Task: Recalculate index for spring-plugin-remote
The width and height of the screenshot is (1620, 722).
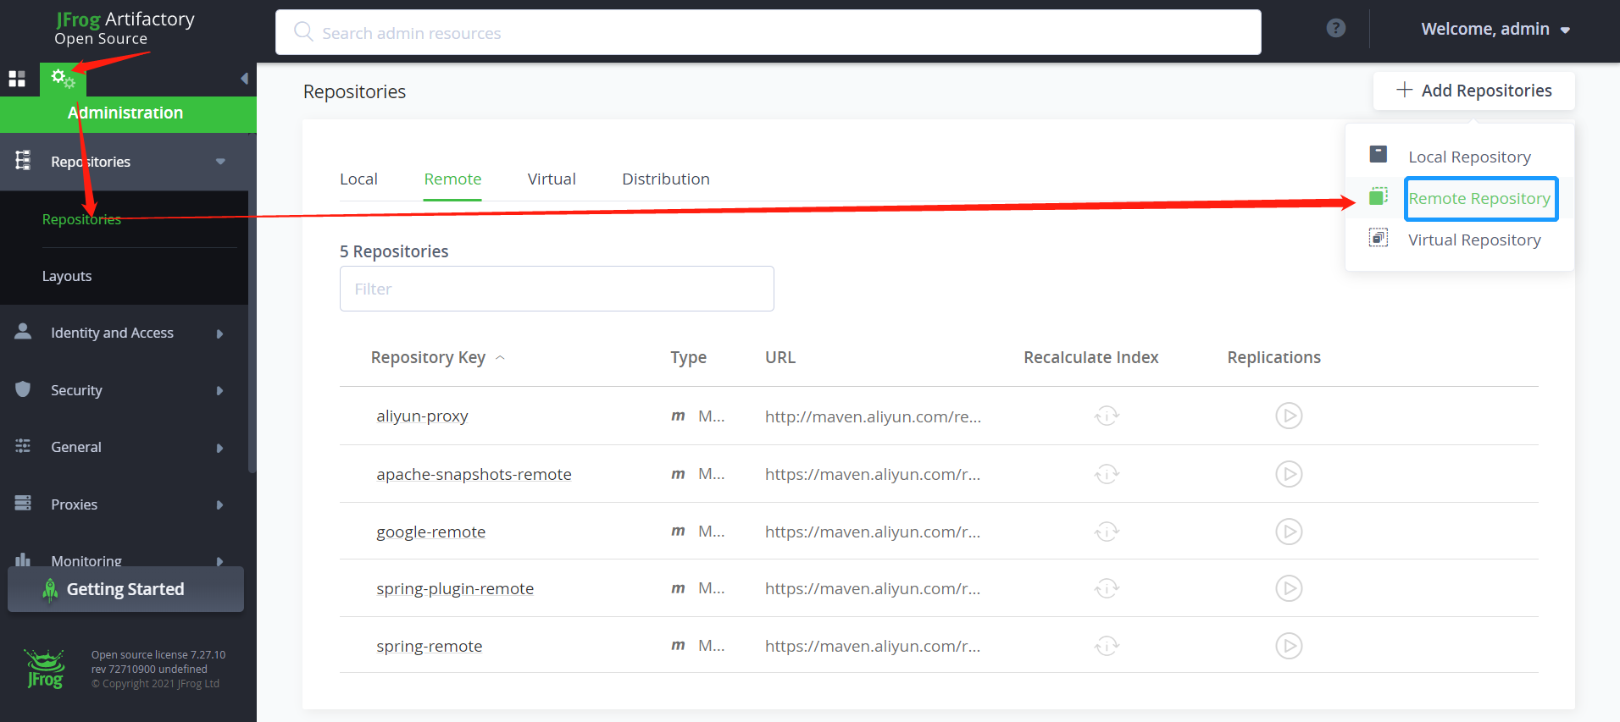Action: tap(1107, 588)
